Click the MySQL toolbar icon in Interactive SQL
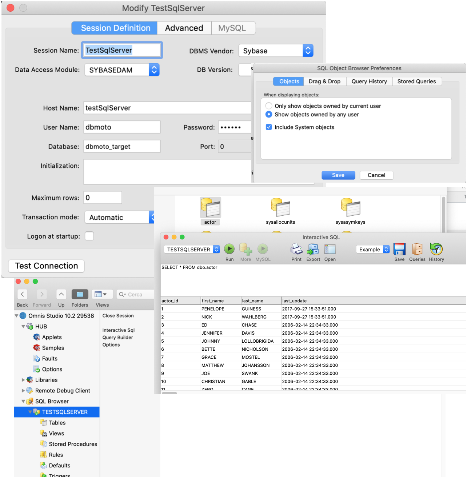467x478 pixels. coord(263,249)
